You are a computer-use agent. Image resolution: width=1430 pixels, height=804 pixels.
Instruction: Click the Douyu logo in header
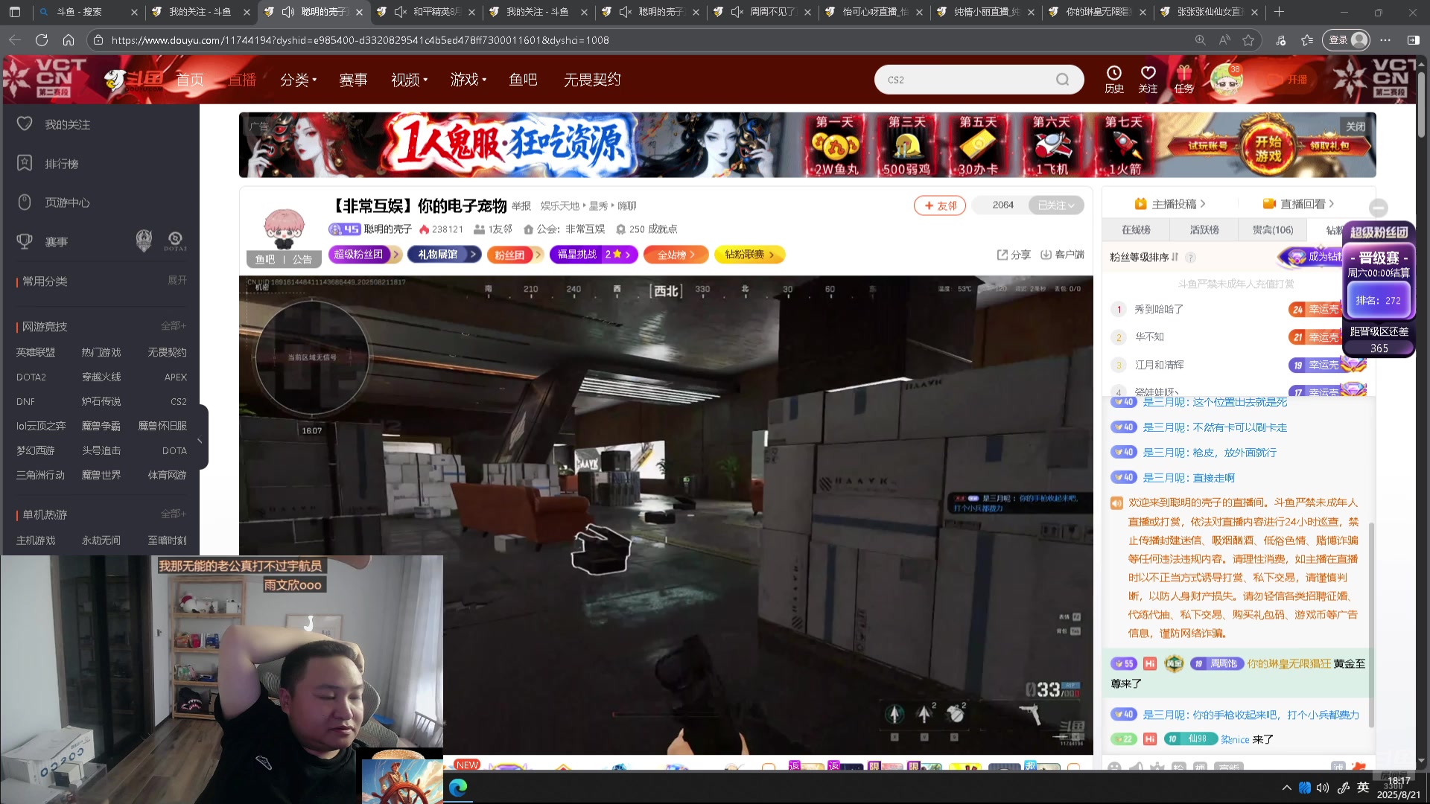(134, 80)
